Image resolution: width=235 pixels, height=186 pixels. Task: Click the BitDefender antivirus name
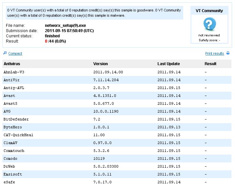click(16, 119)
